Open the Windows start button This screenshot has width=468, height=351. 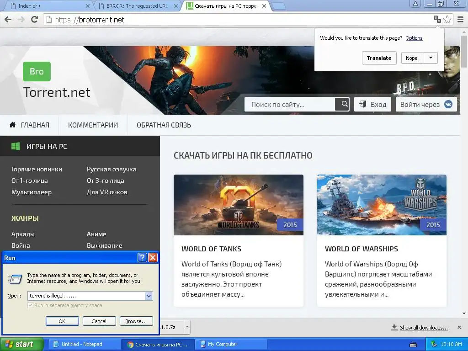coord(21,344)
